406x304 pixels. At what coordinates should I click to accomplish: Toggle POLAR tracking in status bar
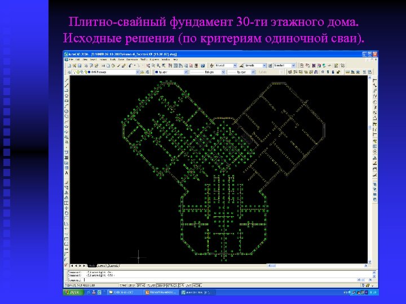151,285
